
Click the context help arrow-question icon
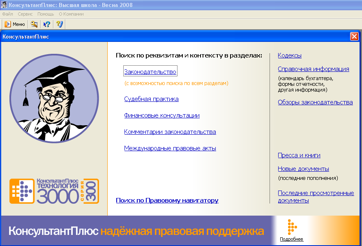[47, 24]
